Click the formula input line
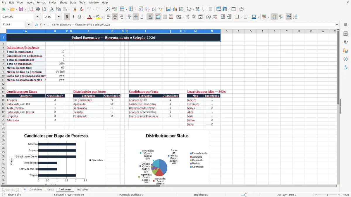This screenshot has height=197, width=351. pyautogui.click(x=193, y=25)
